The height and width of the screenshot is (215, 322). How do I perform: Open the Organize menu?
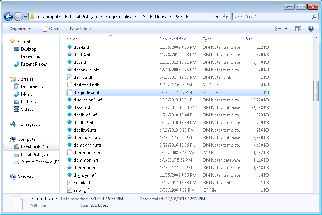tap(20, 29)
